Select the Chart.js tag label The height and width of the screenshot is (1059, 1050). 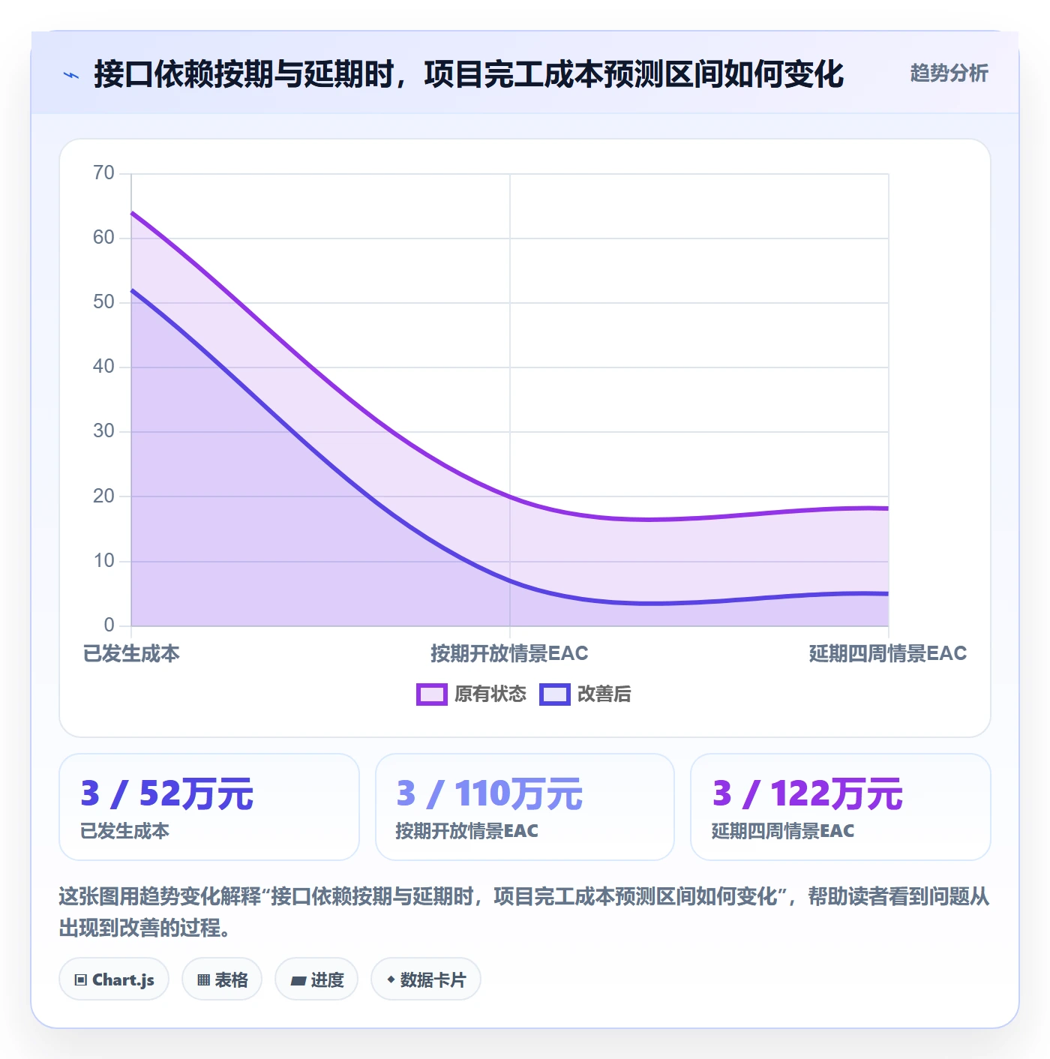tap(123, 979)
